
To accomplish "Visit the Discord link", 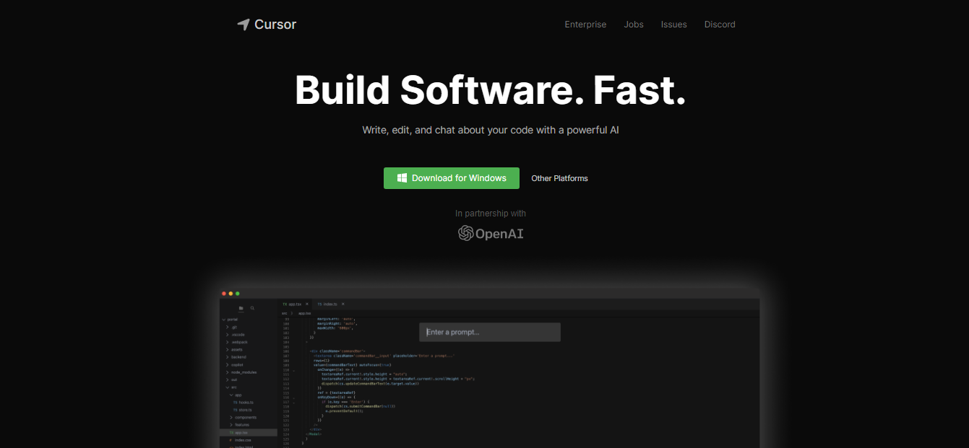I will coord(720,25).
